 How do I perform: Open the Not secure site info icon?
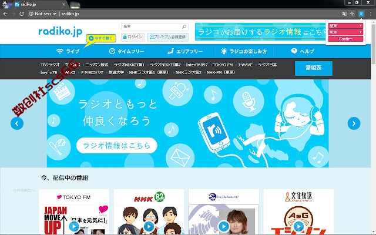[x=31, y=14]
